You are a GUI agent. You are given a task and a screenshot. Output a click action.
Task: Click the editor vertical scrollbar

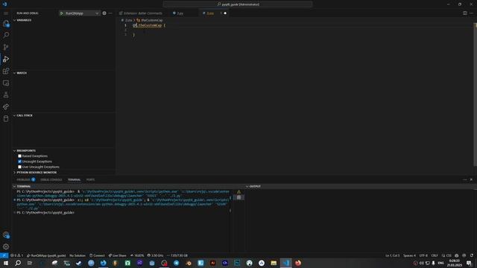click(x=476, y=95)
